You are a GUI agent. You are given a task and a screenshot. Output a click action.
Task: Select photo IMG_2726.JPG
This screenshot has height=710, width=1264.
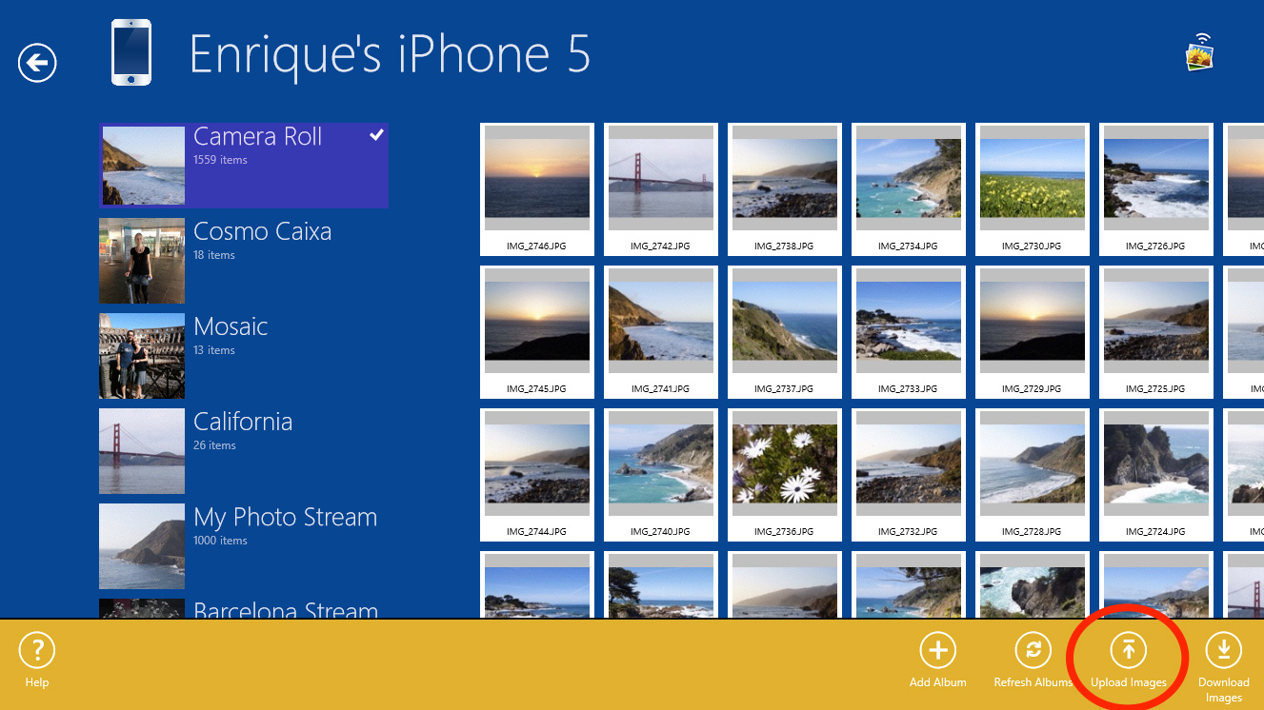pyautogui.click(x=1156, y=189)
